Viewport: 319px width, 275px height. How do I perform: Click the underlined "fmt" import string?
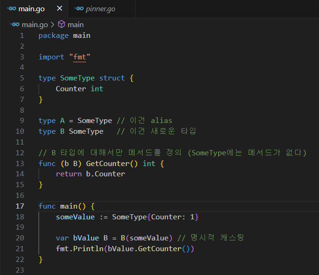(80, 57)
